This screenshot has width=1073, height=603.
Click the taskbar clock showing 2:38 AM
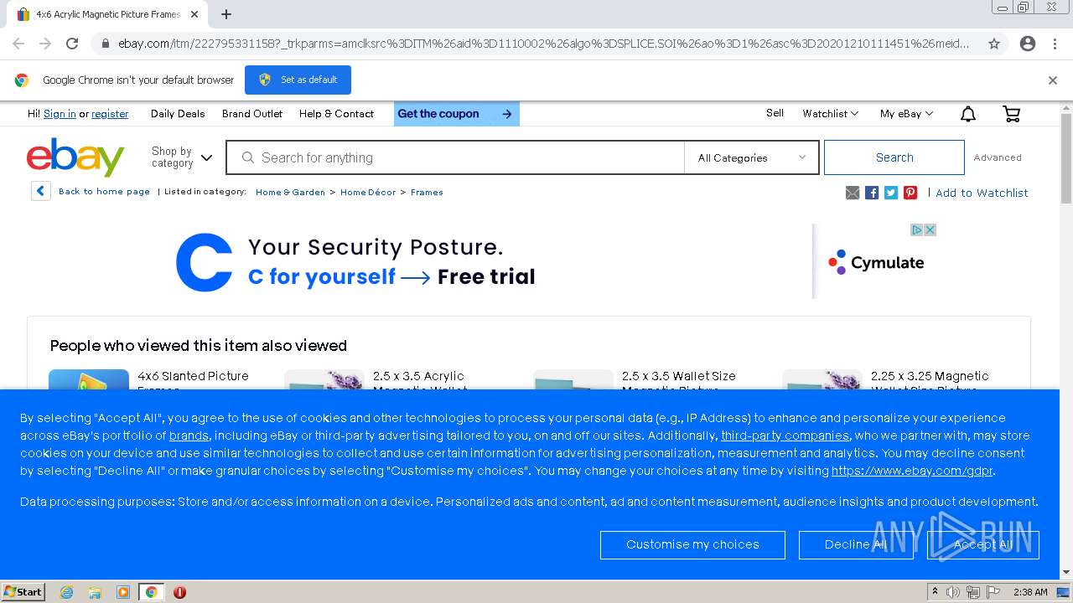click(x=1030, y=592)
